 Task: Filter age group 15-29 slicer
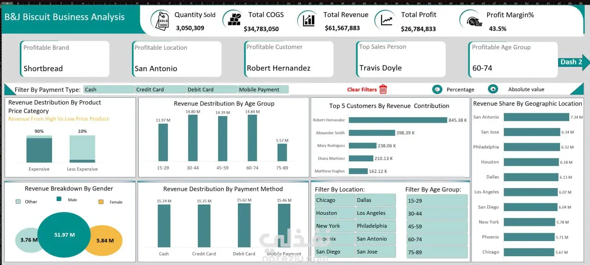pos(437,200)
